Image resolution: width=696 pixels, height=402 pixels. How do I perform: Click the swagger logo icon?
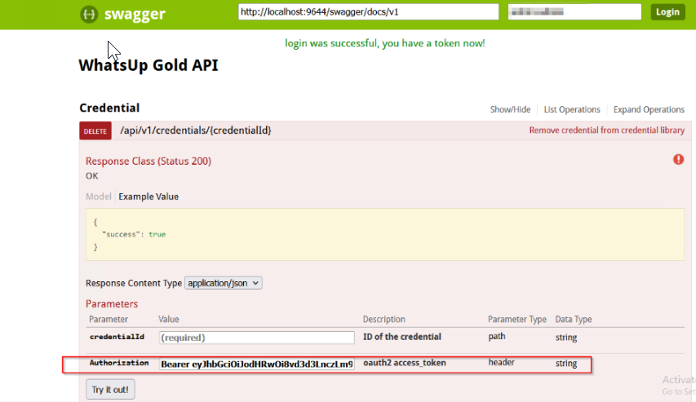point(89,14)
